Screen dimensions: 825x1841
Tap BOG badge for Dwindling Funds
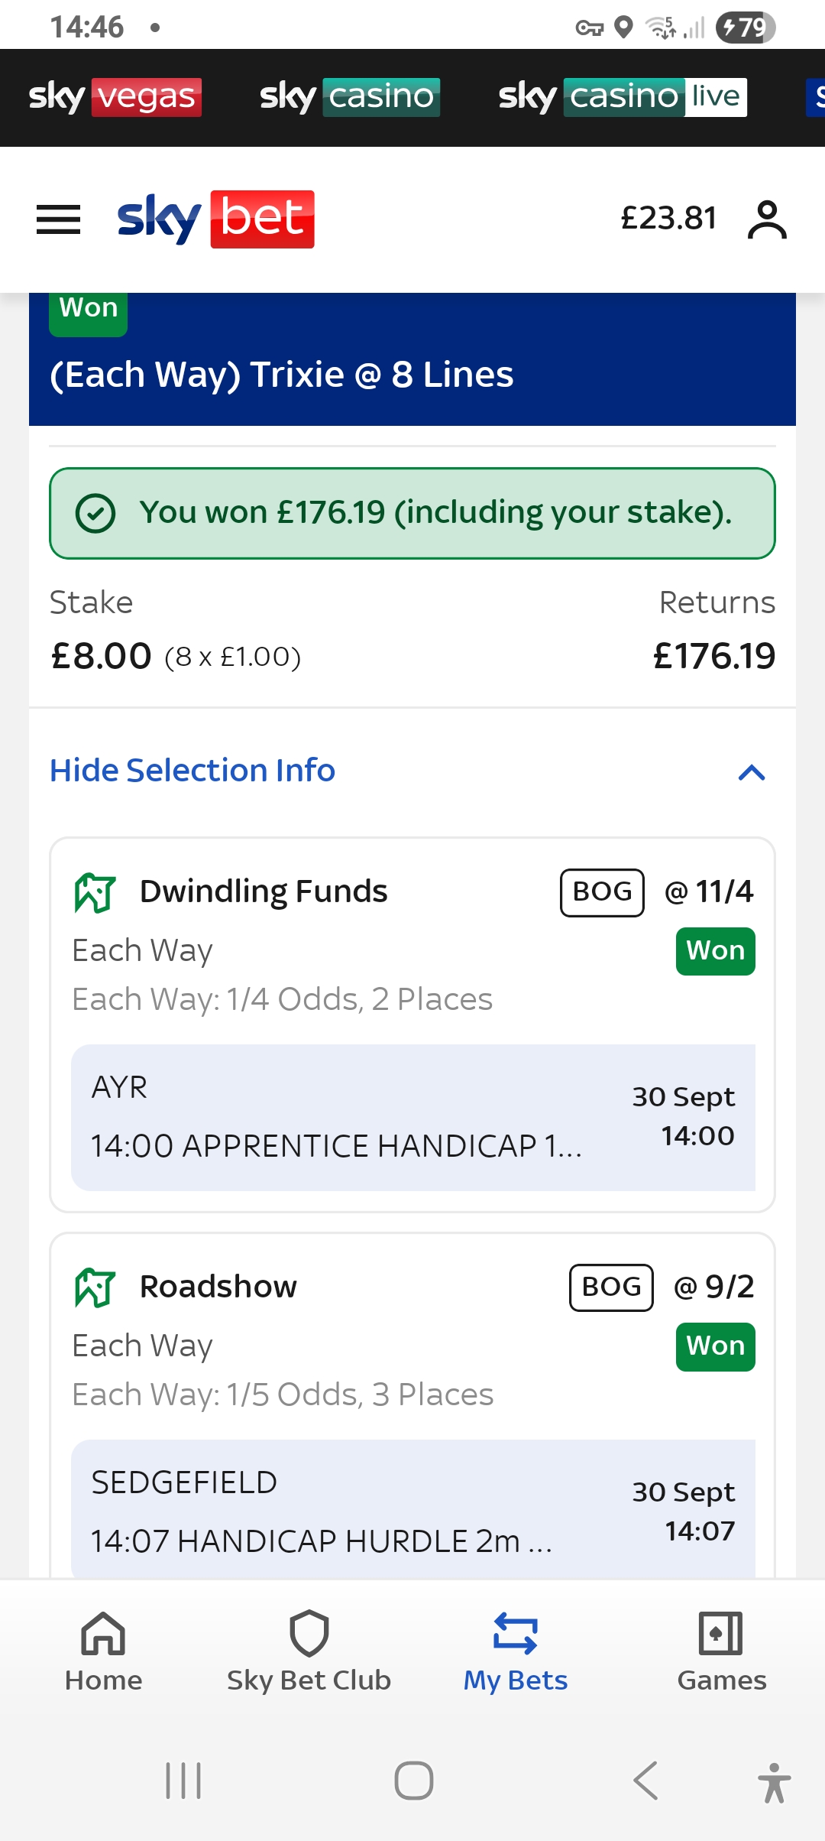coord(602,892)
